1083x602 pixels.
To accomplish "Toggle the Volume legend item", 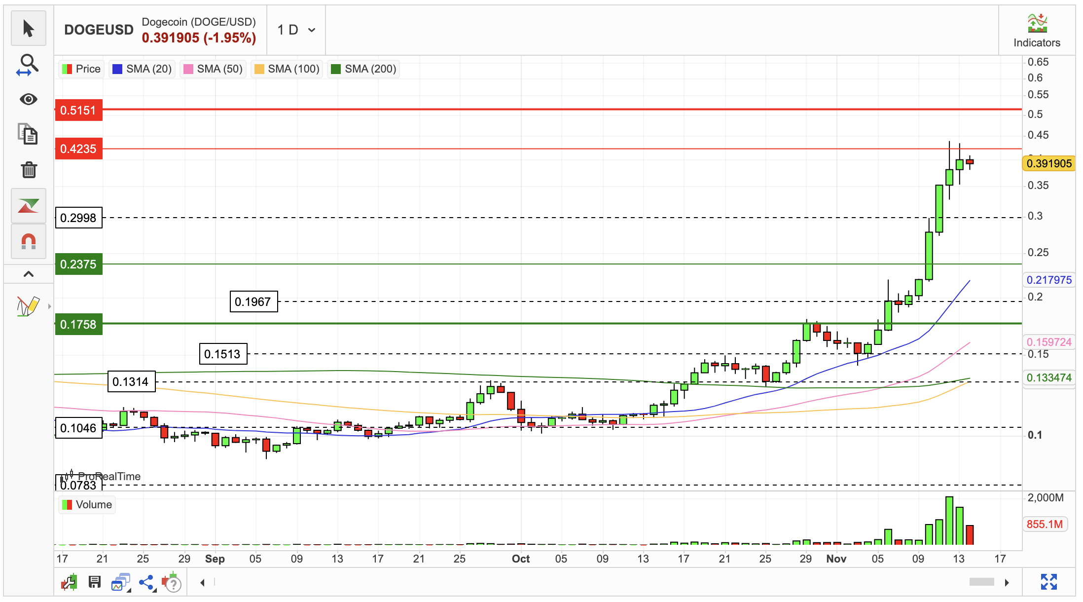I will (87, 505).
